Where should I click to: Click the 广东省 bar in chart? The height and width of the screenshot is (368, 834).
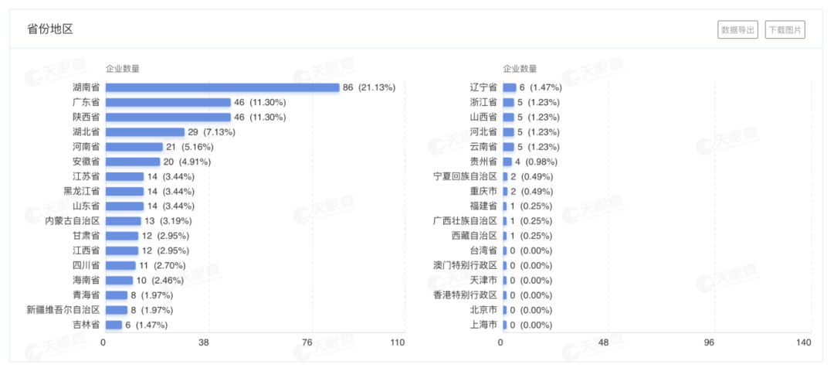coord(168,102)
